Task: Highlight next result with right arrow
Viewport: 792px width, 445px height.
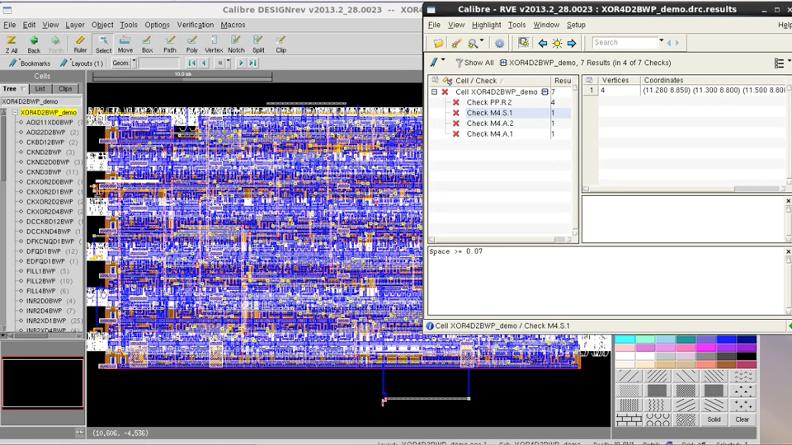Action: point(572,44)
